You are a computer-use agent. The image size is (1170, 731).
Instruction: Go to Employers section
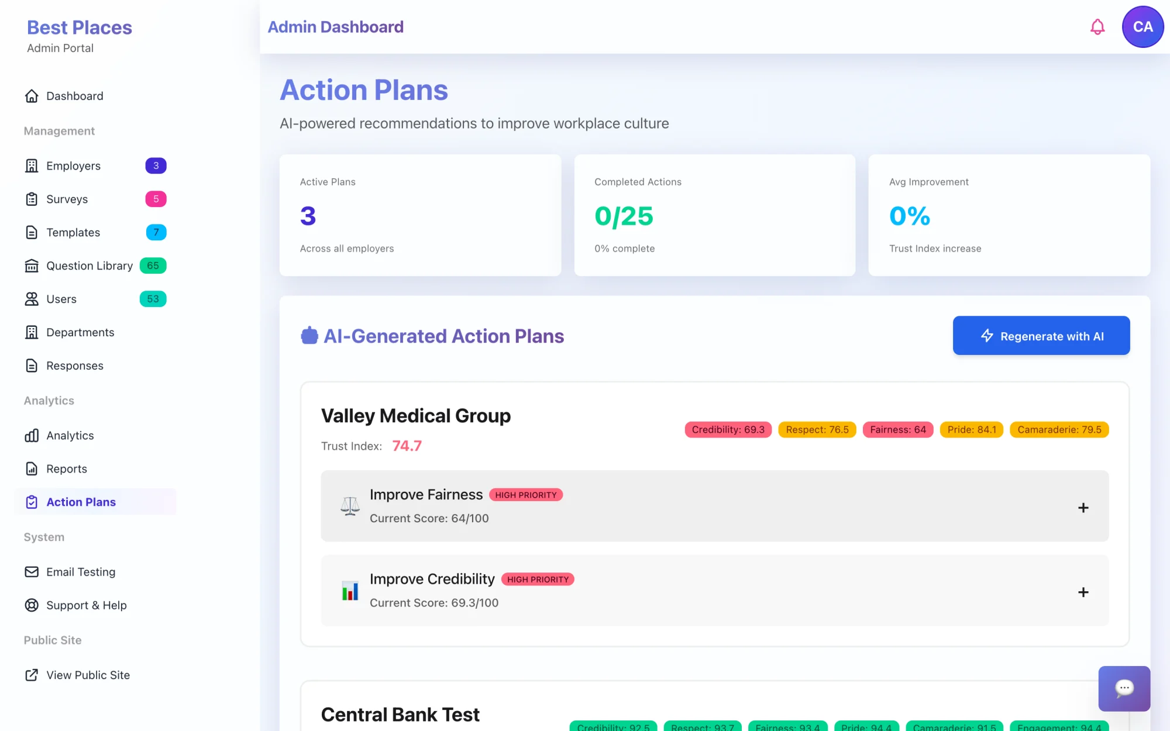95,166
